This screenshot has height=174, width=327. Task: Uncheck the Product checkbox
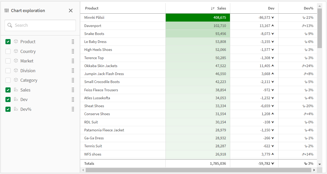click(x=8, y=42)
